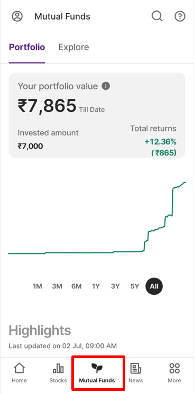The height and width of the screenshot is (394, 194).
Task: Tap the search magnifier icon
Action: click(157, 16)
